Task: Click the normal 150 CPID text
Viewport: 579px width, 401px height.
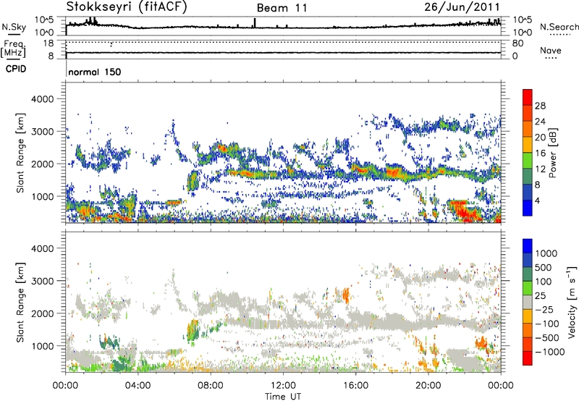Action: 95,72
